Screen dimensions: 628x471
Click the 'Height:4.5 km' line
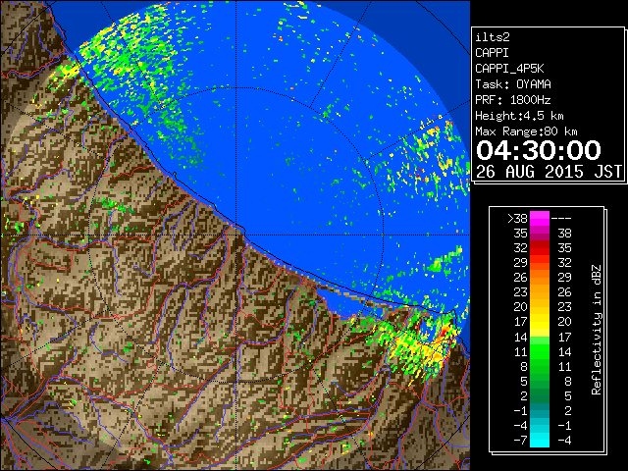[x=519, y=116]
